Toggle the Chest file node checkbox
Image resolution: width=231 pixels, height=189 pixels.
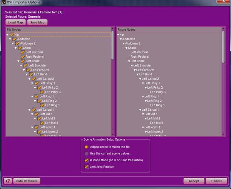[x=20, y=48]
